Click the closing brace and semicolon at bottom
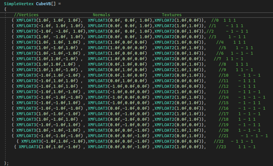273x166 pixels. pos(6,163)
